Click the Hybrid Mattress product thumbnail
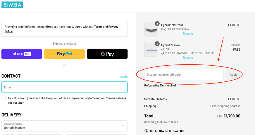Image resolution: width=255 pixels, height=135 pixels. (151, 30)
